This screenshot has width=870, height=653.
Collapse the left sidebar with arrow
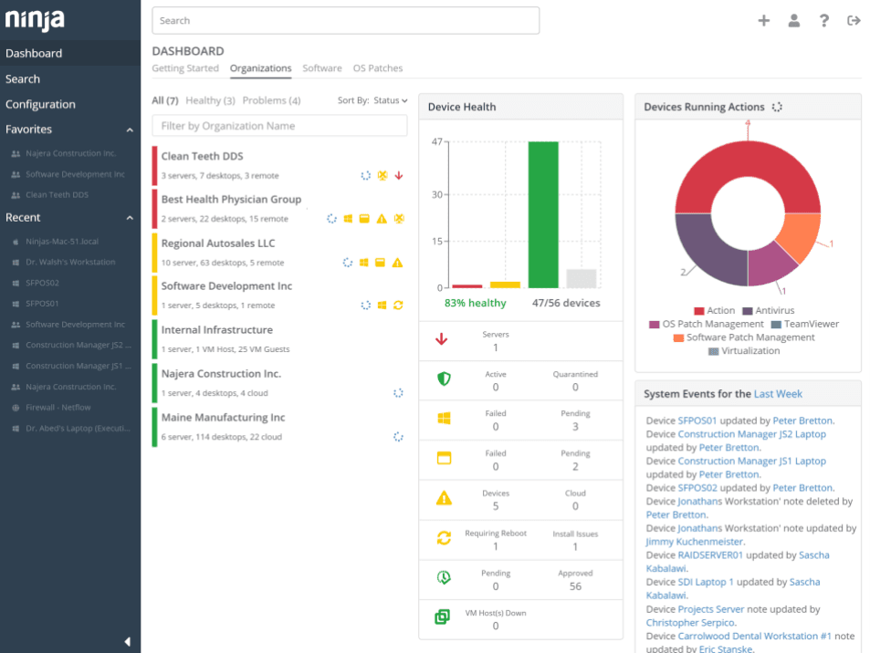(128, 641)
